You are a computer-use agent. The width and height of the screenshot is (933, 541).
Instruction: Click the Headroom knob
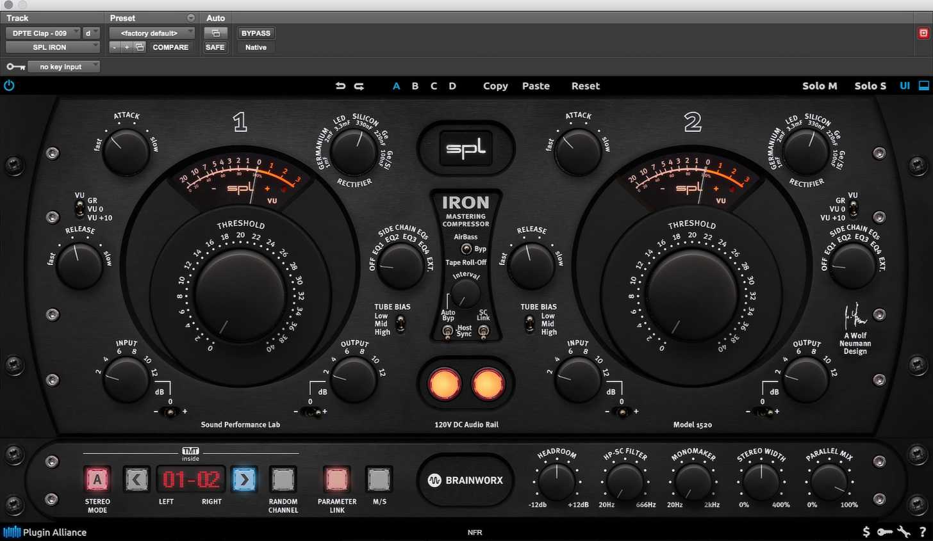pos(556,483)
